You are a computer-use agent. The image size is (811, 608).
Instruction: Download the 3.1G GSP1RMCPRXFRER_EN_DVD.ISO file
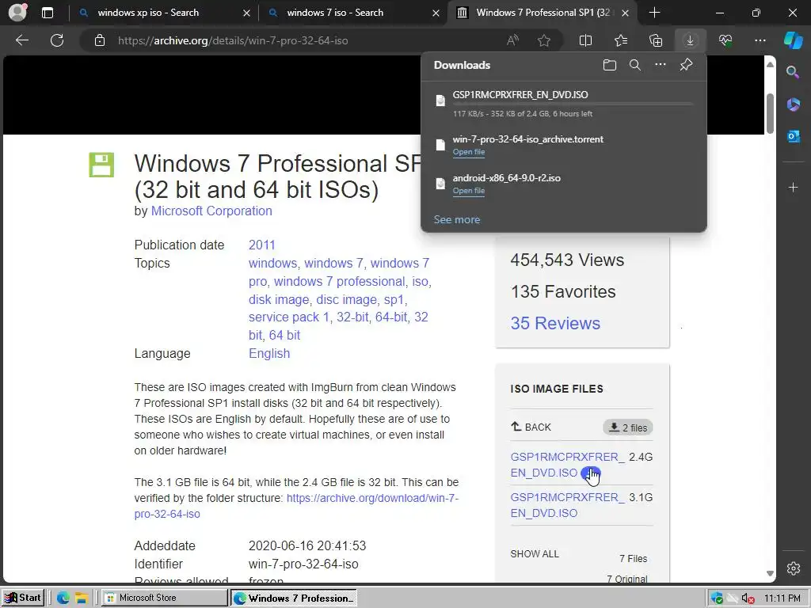point(567,505)
